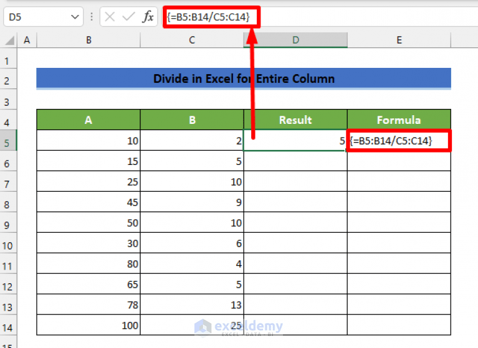Select result cell D5 showing 5

coord(295,140)
